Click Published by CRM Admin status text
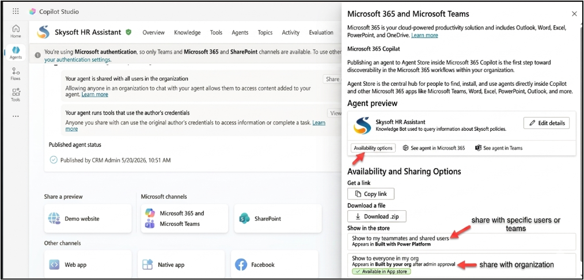Viewport: 584px width, 280px height. pyautogui.click(x=115, y=160)
